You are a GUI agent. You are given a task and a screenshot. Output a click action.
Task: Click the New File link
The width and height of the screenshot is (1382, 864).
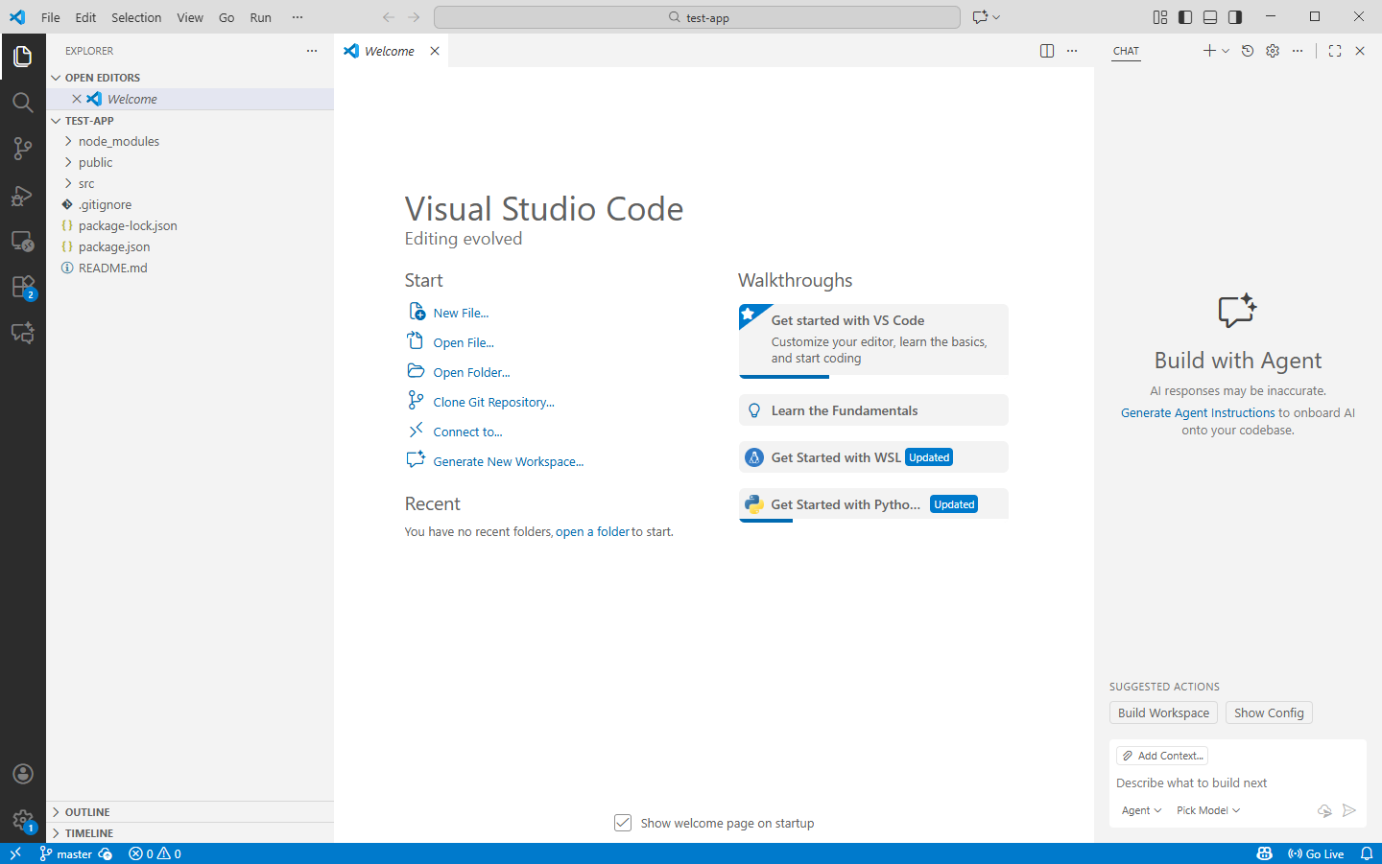[x=461, y=313]
